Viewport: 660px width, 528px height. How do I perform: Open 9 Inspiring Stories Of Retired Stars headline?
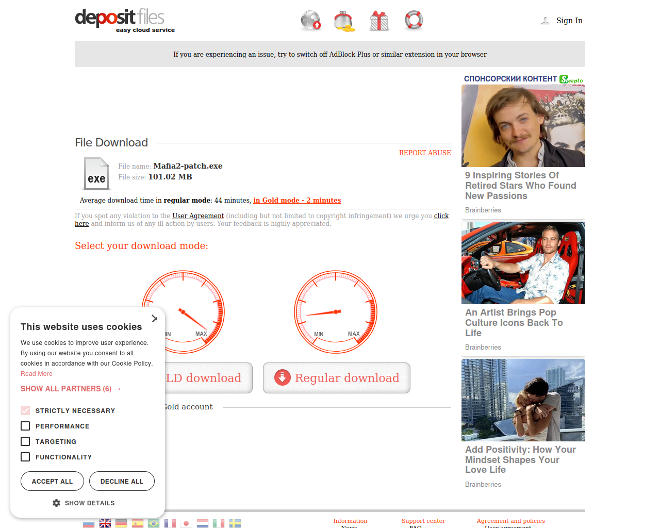click(x=521, y=186)
